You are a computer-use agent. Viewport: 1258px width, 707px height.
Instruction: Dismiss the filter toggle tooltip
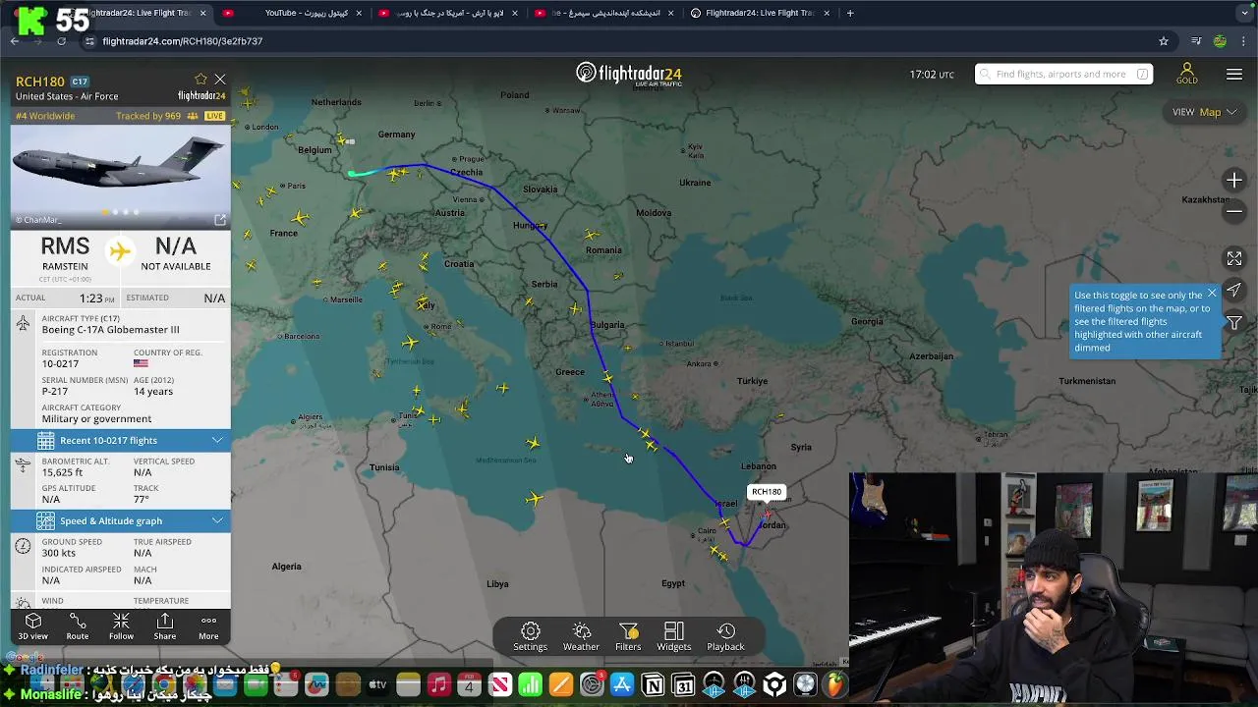click(x=1212, y=294)
